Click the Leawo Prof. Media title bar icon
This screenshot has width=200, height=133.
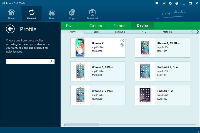click(x=3, y=3)
